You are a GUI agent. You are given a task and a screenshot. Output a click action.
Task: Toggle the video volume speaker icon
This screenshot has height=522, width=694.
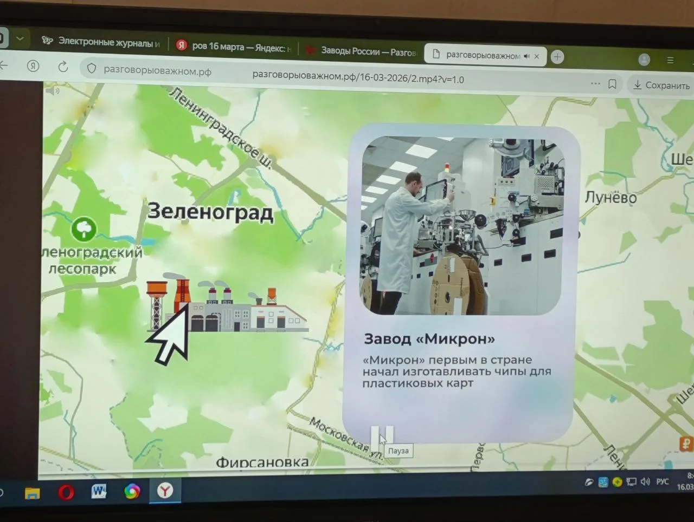(53, 91)
